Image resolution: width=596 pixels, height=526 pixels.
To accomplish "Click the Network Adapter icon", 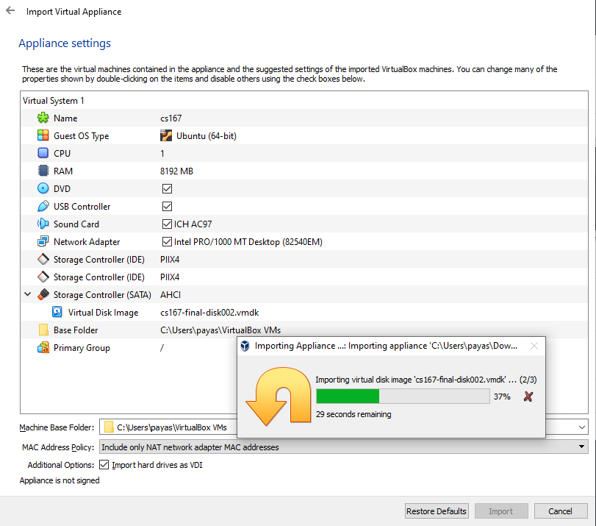I will tap(43, 241).
